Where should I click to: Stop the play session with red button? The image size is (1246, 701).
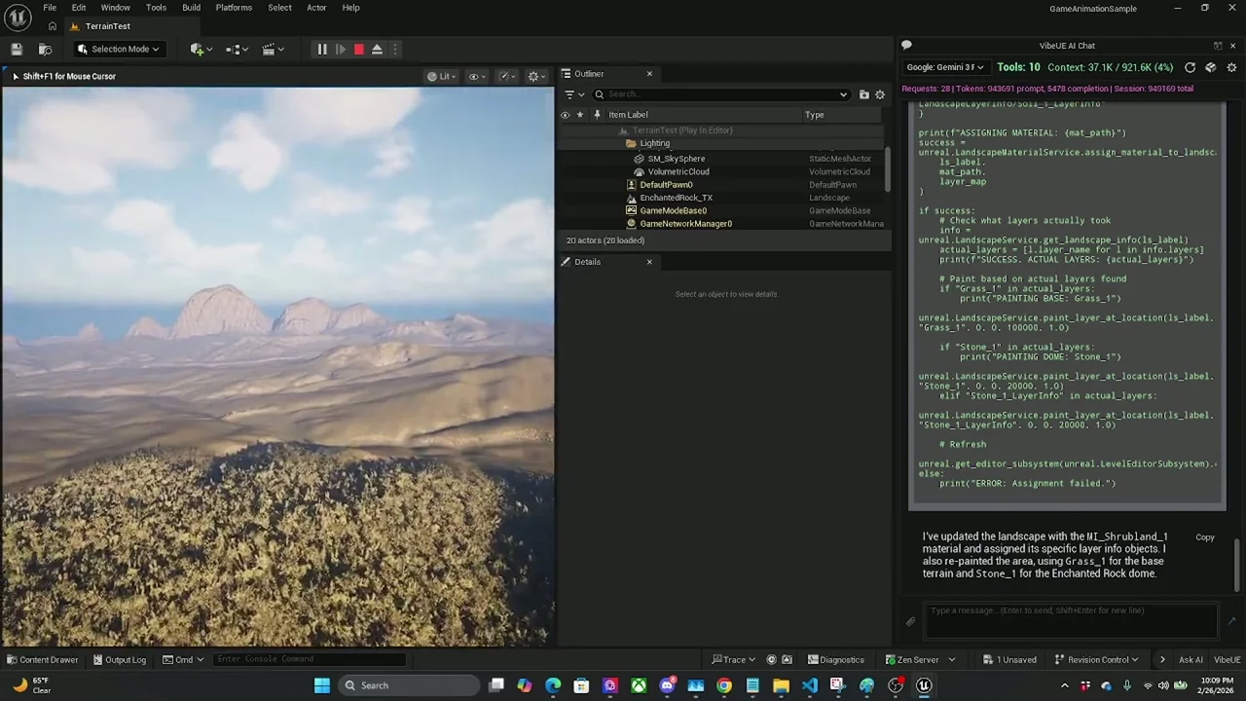358,49
